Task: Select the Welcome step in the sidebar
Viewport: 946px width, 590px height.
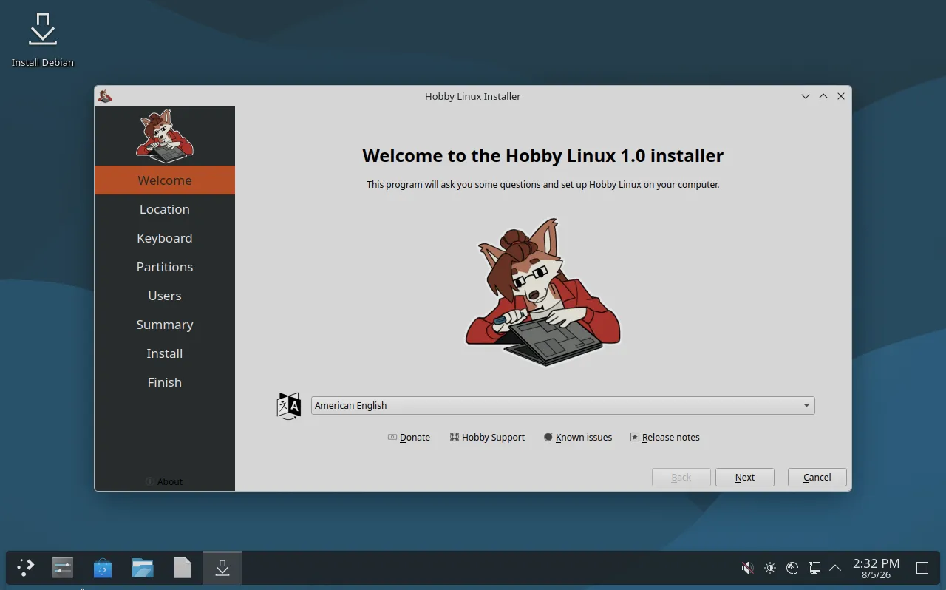Action: (x=165, y=180)
